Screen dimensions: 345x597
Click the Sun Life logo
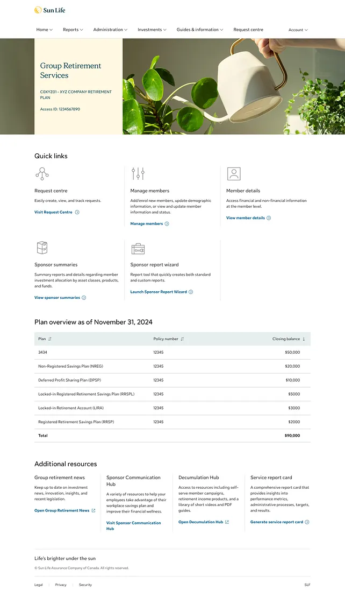pyautogui.click(x=50, y=10)
